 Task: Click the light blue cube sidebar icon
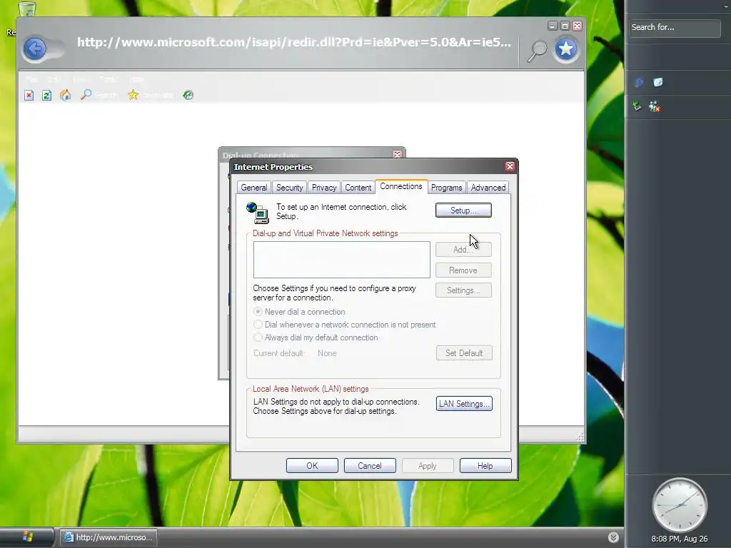657,83
